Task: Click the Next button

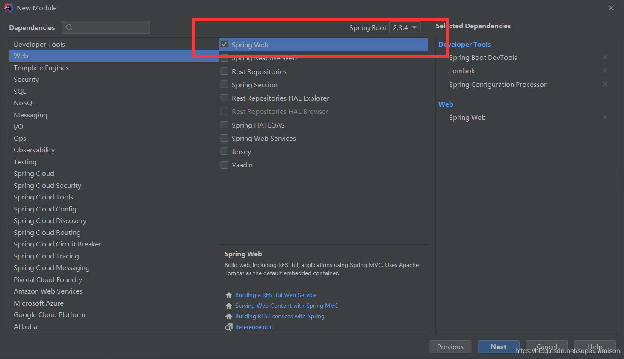Action: 499,347
